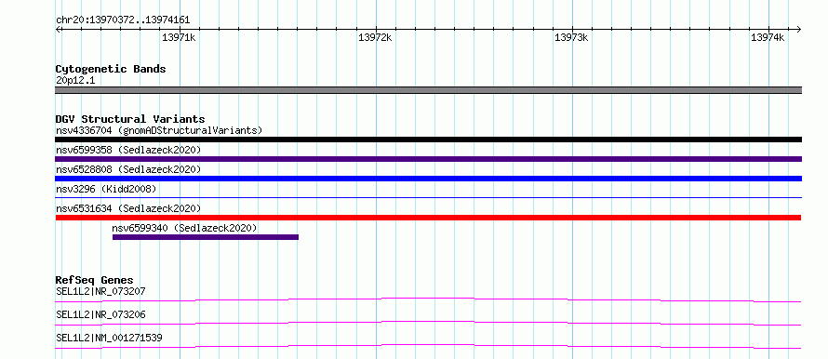Click the blue nsv6528808 variant bar

pyautogui.click(x=428, y=179)
